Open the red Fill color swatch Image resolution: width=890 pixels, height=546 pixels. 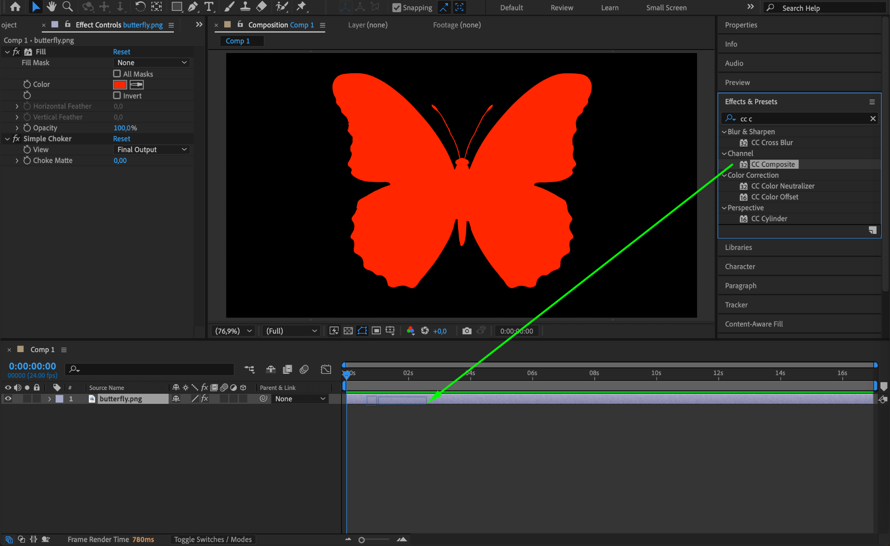coord(120,84)
